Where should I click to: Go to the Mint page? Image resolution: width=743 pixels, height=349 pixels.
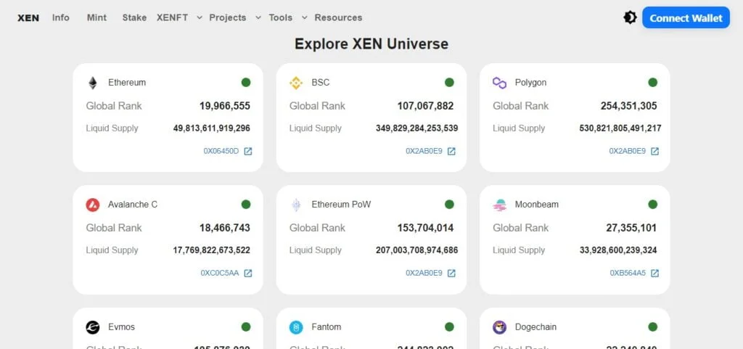(x=97, y=17)
